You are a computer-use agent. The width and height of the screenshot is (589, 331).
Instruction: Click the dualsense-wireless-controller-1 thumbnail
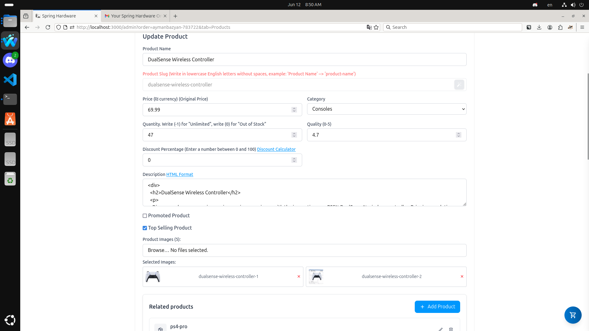[153, 277]
